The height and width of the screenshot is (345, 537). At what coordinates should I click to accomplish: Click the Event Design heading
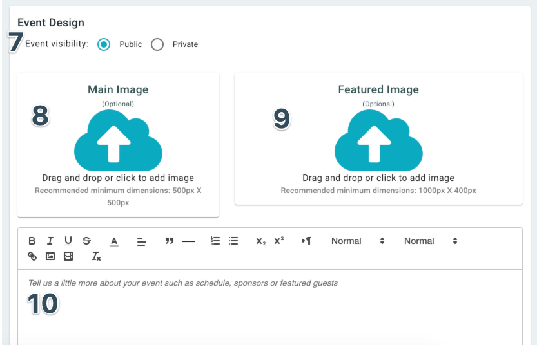[x=51, y=23]
